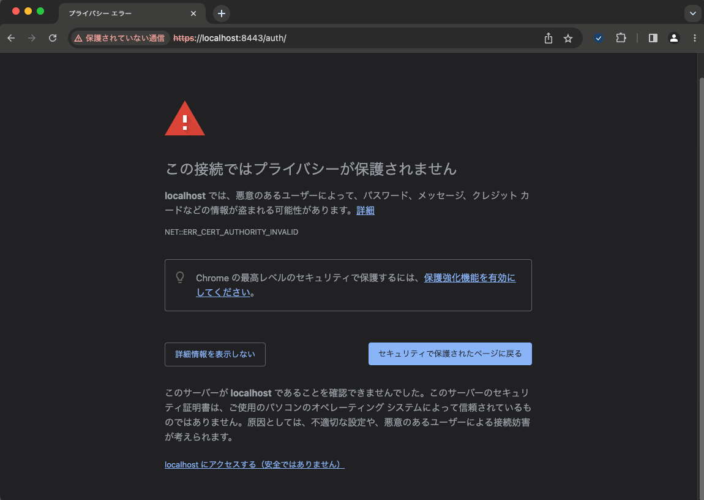Reload the current page
Viewport: 704px width, 500px height.
pos(53,38)
